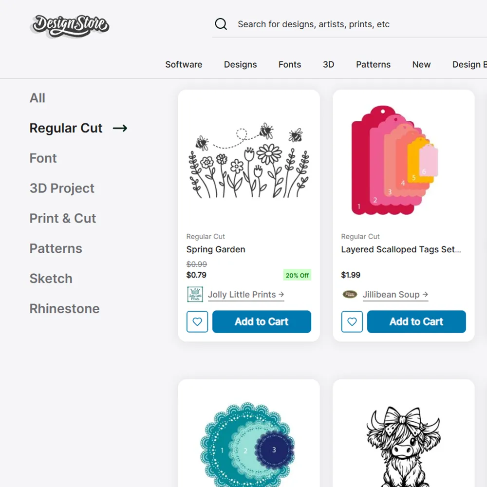Image resolution: width=487 pixels, height=487 pixels.
Task: Favorite the Spring Garden design
Action: [197, 321]
